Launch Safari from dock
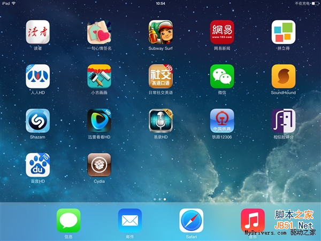Screen dimensions: 321x241 tap(191, 221)
